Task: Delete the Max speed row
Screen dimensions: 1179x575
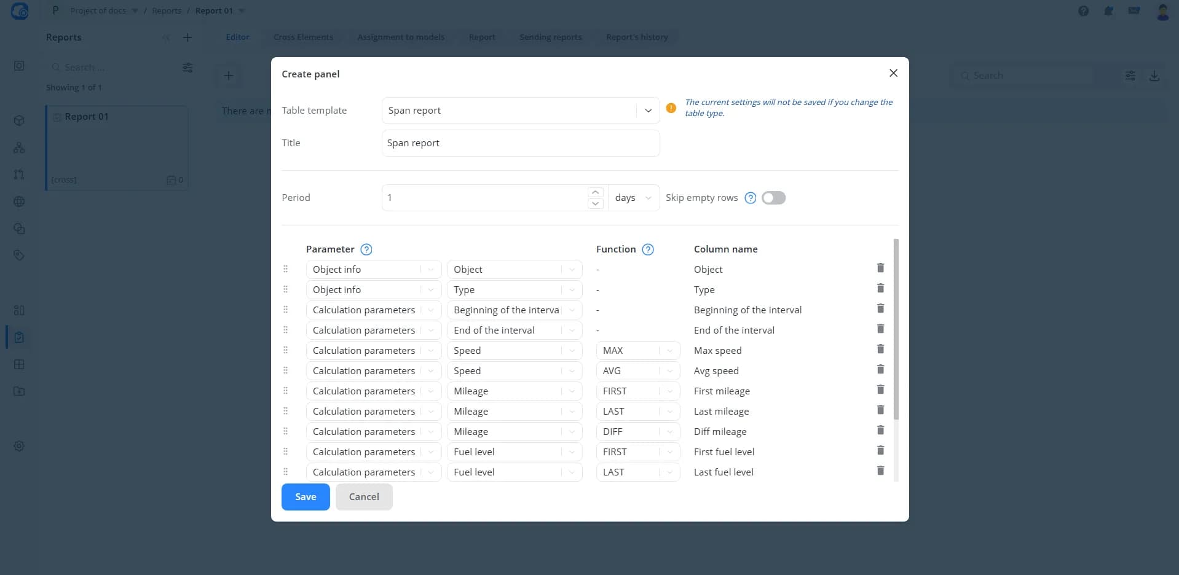Action: [x=880, y=349]
